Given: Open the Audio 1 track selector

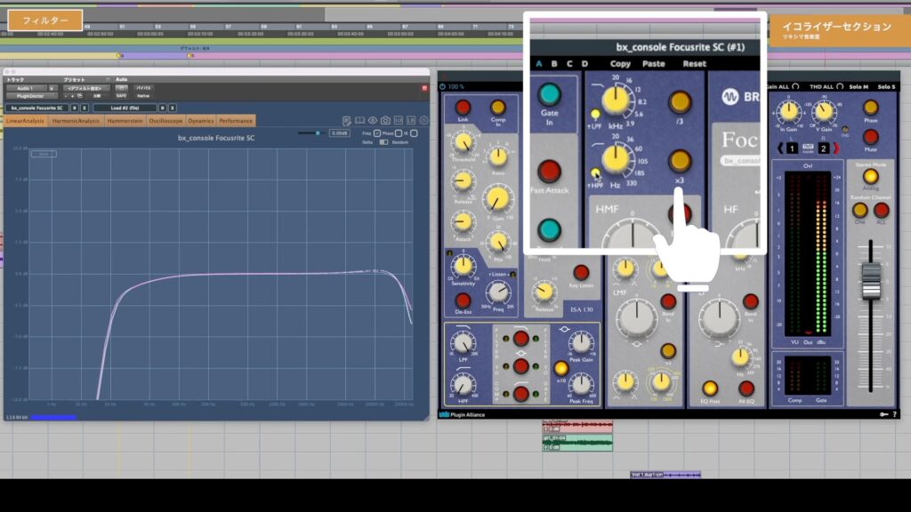Looking at the screenshot, I should [27, 88].
